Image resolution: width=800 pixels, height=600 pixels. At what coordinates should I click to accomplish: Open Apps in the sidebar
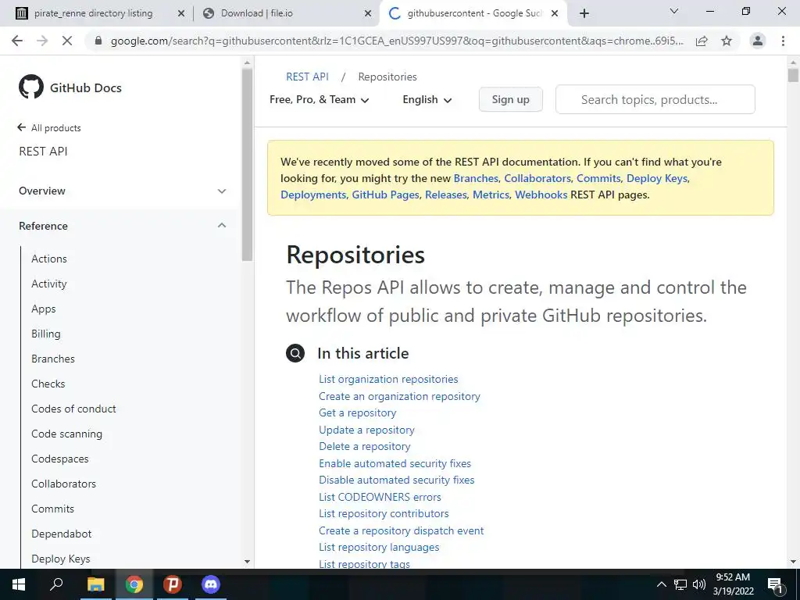point(44,309)
